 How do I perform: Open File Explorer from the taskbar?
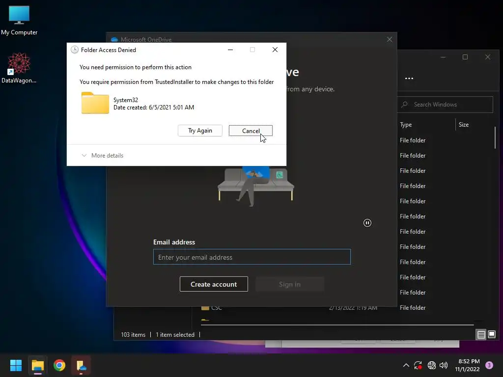pos(37,365)
